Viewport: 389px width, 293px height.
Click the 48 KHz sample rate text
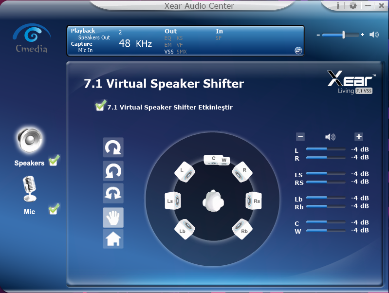pyautogui.click(x=135, y=44)
